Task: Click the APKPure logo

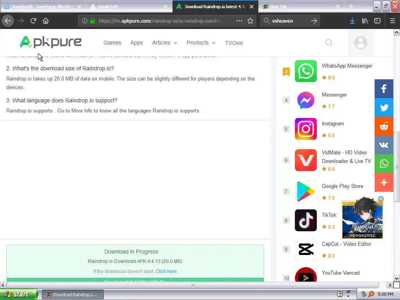Action: pyautogui.click(x=51, y=42)
